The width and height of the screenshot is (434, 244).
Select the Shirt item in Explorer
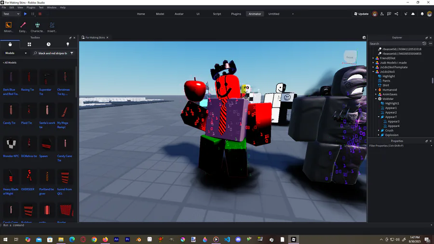coord(386,85)
